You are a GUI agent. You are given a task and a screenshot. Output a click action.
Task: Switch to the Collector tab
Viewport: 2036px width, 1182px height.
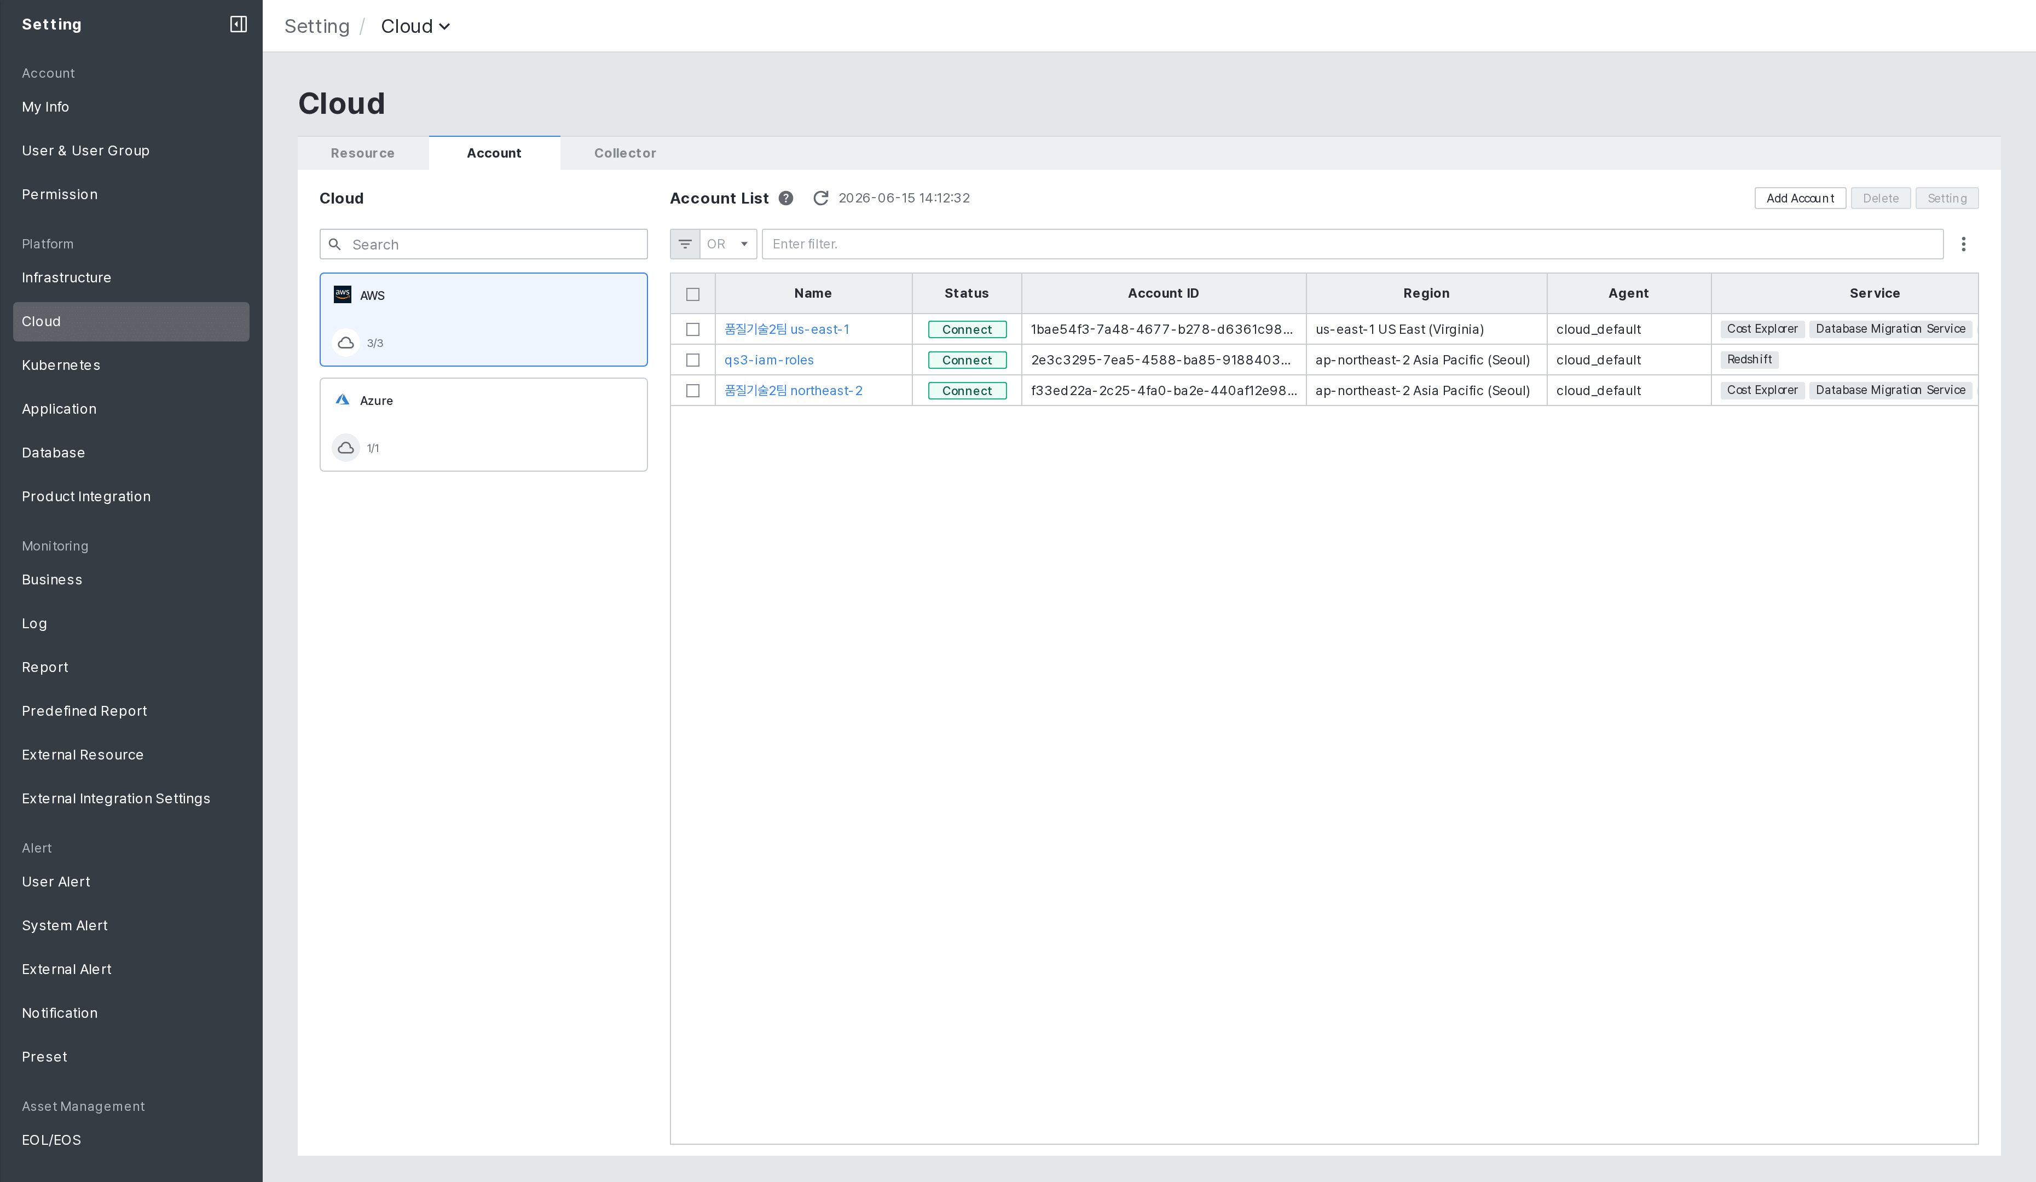tap(626, 154)
